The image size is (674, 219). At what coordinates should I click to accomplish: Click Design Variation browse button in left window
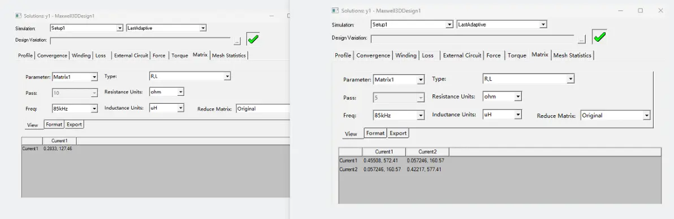[237, 41]
